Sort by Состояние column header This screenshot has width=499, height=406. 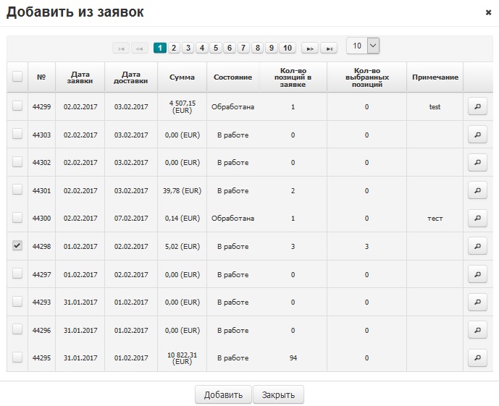232,77
